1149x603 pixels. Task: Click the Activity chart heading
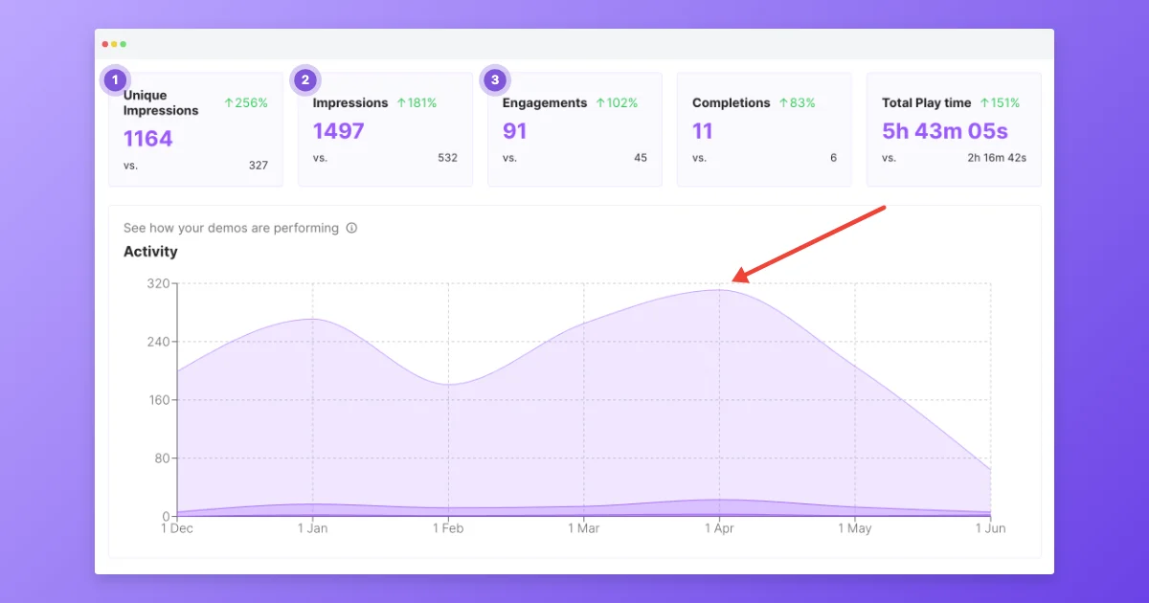[x=150, y=252]
